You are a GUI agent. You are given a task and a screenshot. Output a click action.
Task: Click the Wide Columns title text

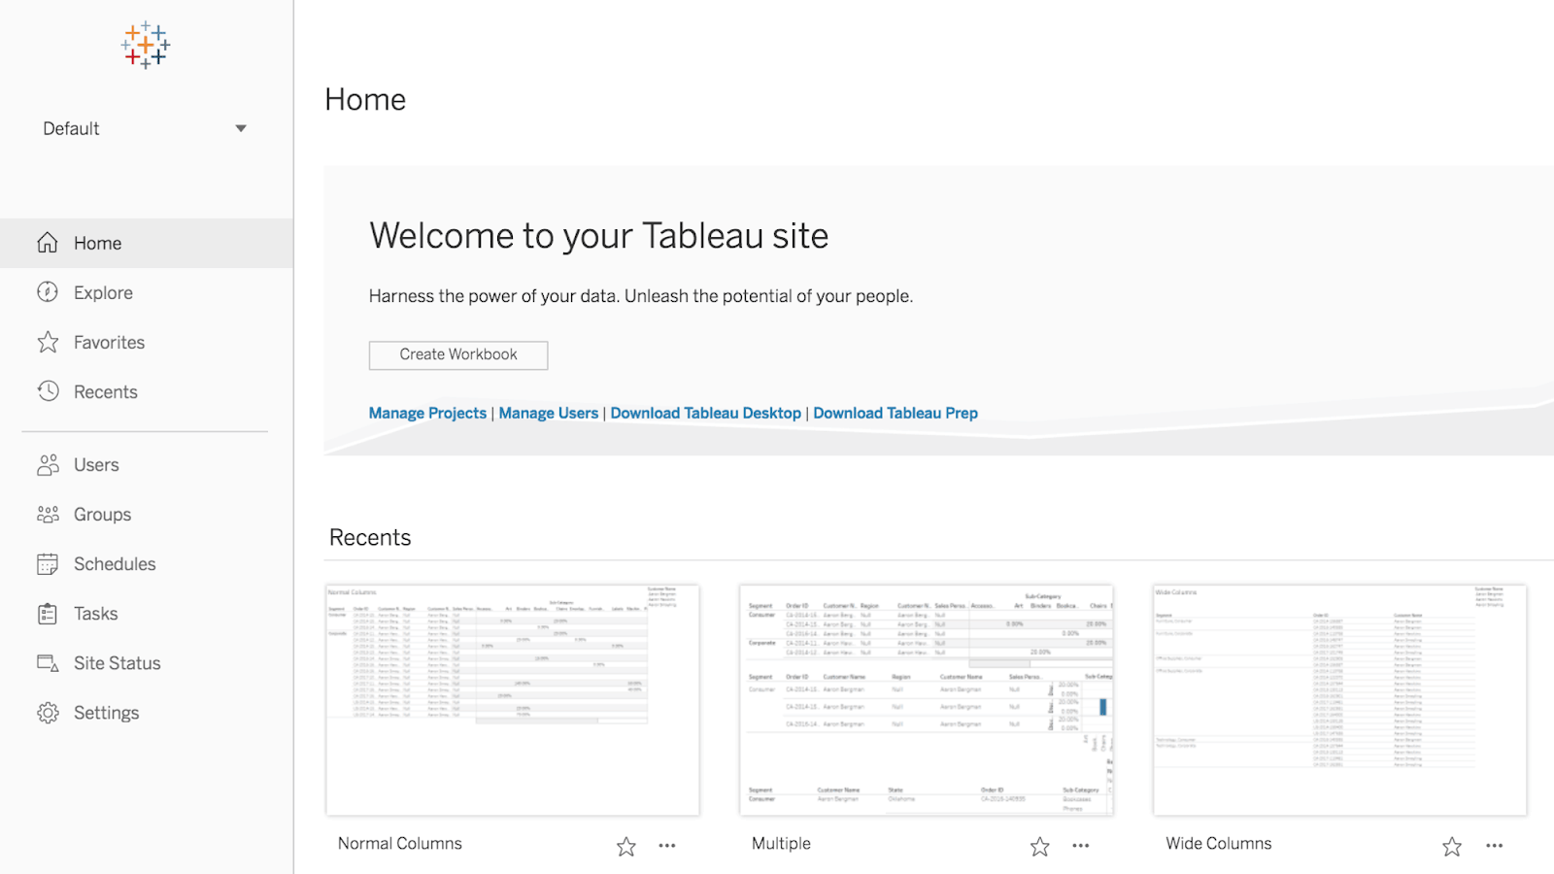coord(1219,844)
